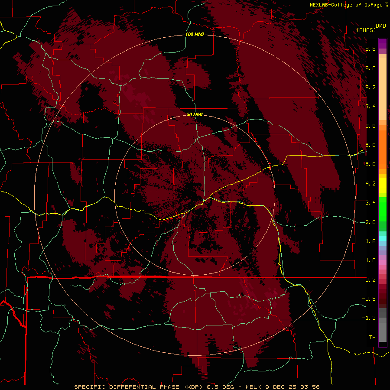Click the 9.8 value on the scale

click(370, 49)
